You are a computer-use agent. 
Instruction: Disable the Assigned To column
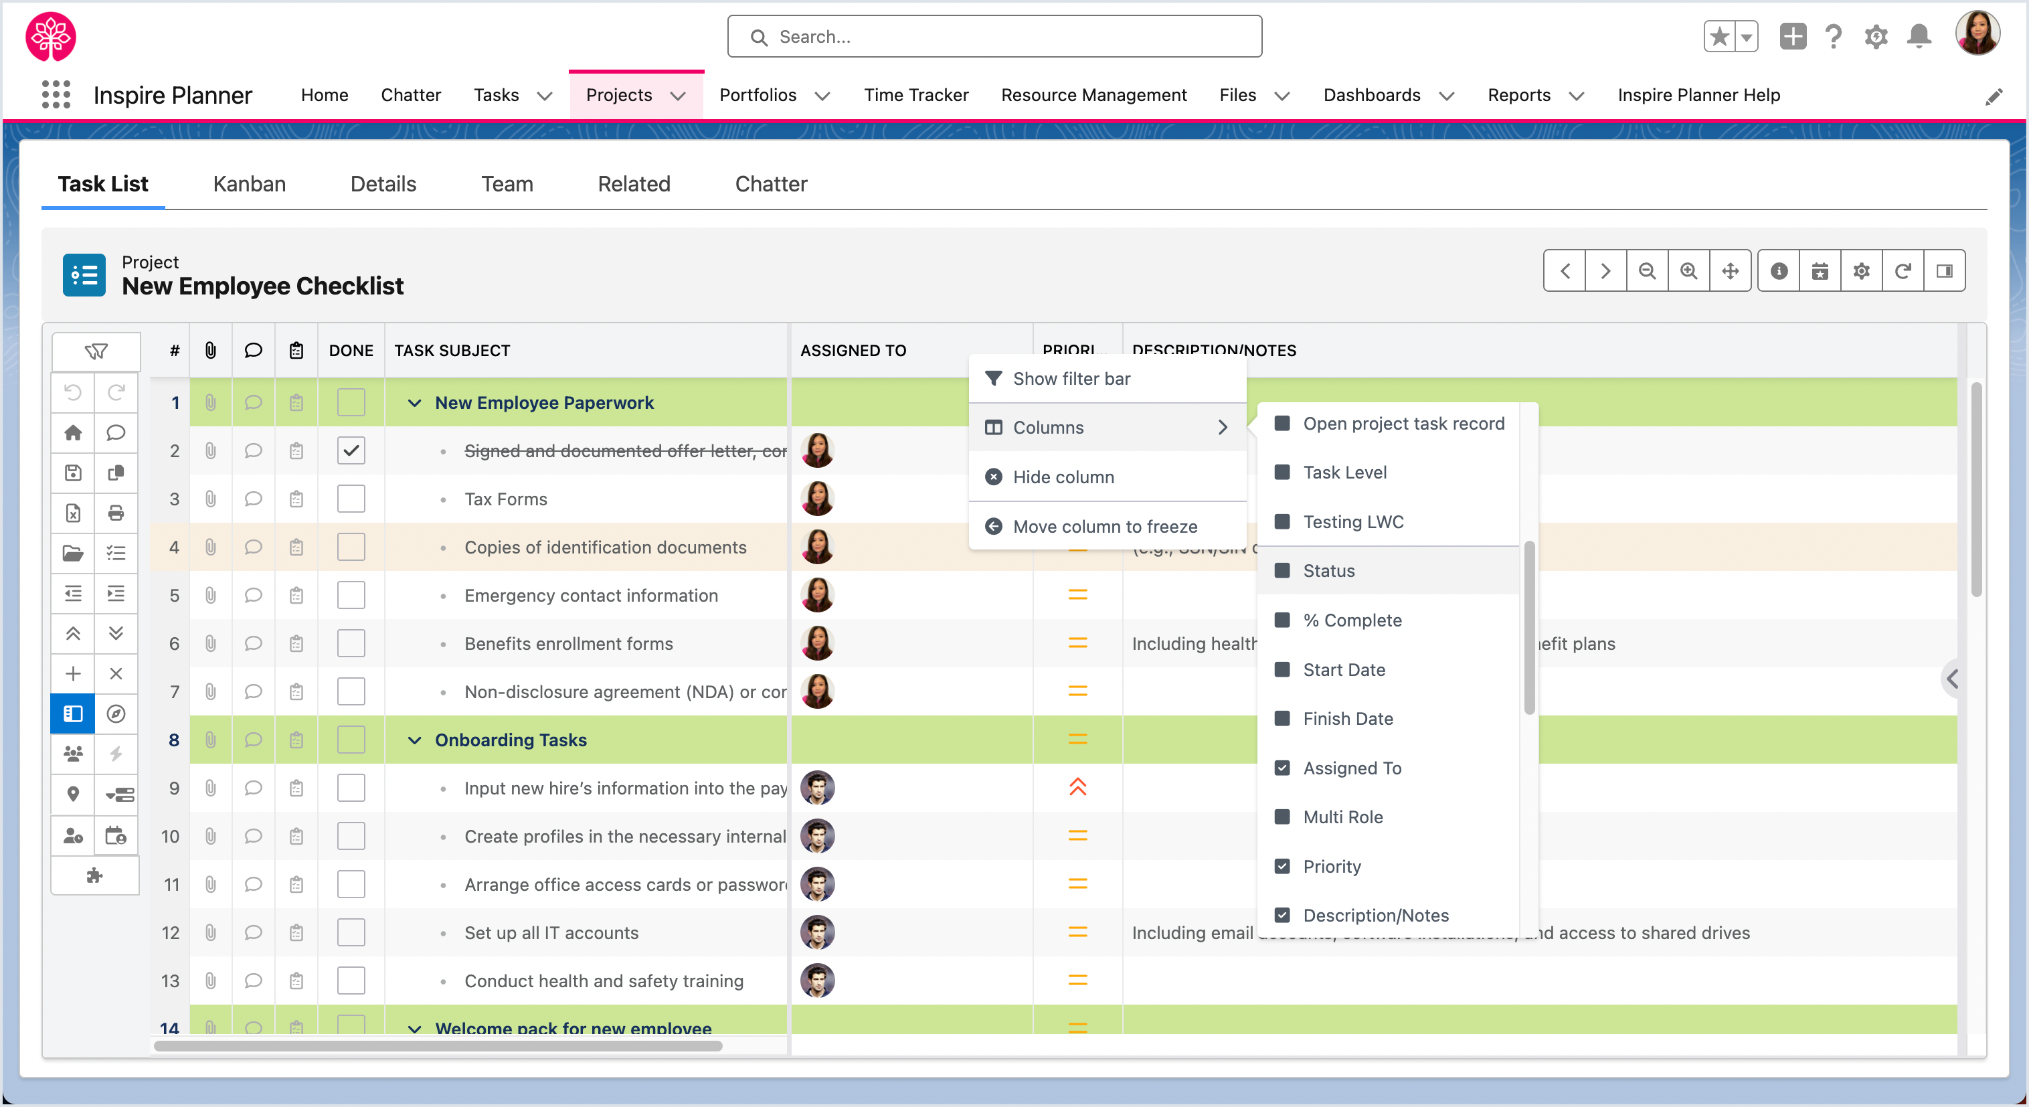point(1282,768)
